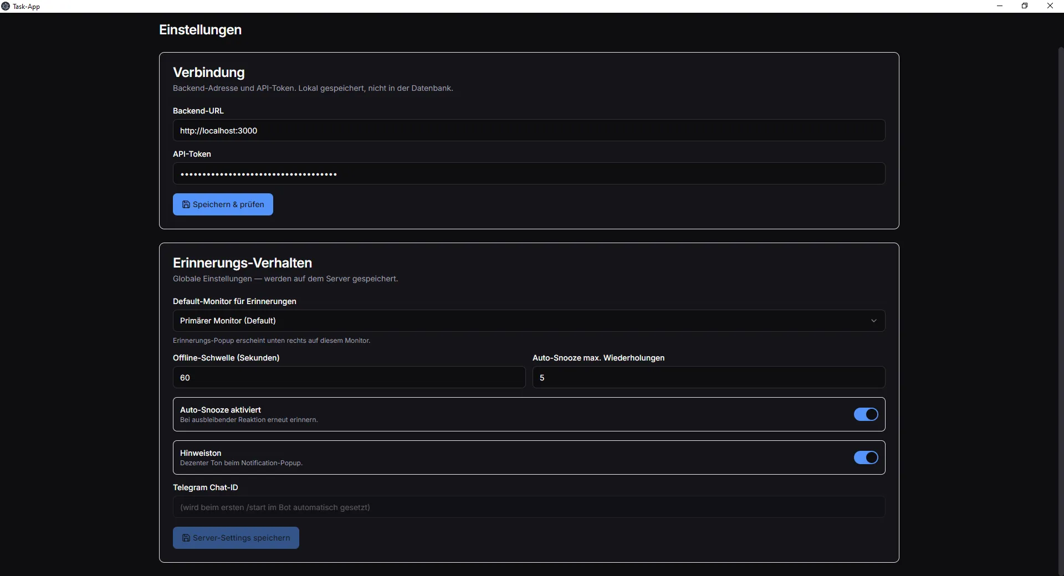This screenshot has width=1064, height=576.
Task: Click the Verbindung section title
Action: 208,73
